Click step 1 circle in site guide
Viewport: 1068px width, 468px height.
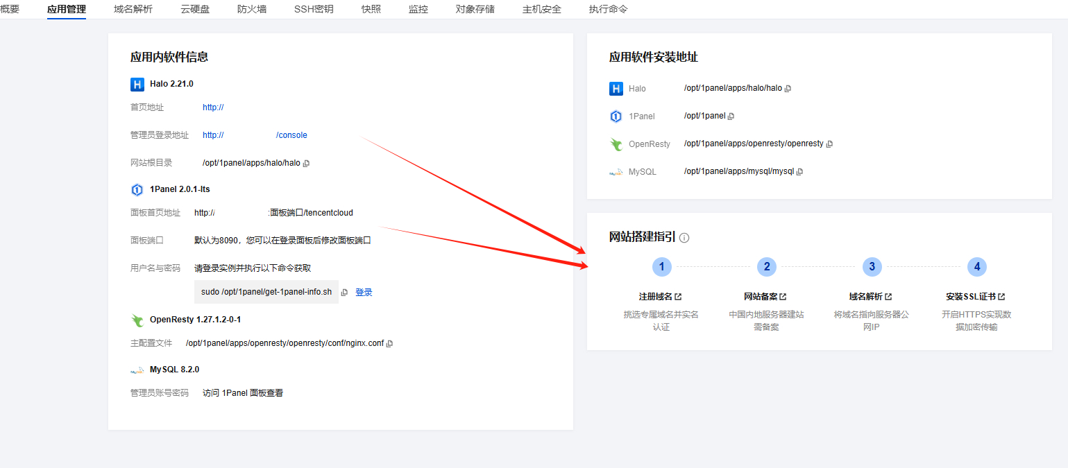coord(662,267)
